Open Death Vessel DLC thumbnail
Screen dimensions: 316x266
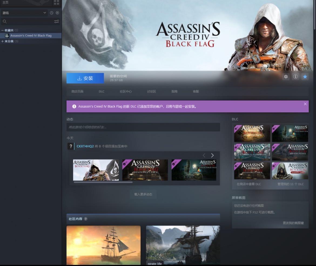coord(290,152)
